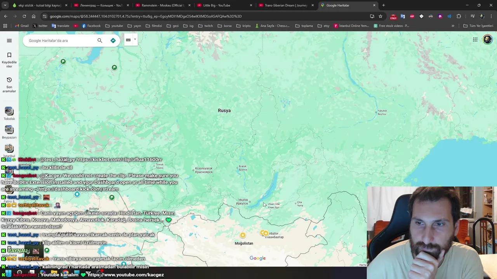This screenshot has height=279, width=497.
Task: Click the Irkutsk city label
Action: pyautogui.click(x=242, y=201)
